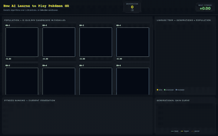The image size is (218, 136).
Task: Click the 'best' legend text
Action: tap(176, 131)
